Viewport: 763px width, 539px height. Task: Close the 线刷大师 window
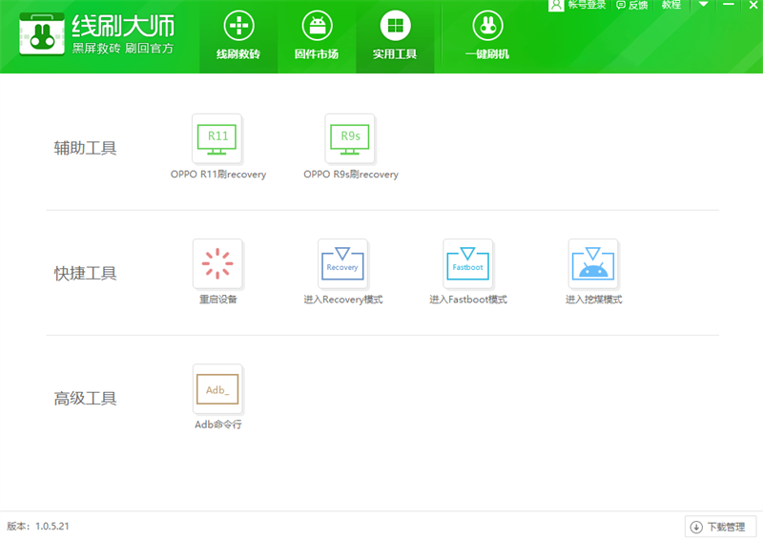(x=753, y=5)
